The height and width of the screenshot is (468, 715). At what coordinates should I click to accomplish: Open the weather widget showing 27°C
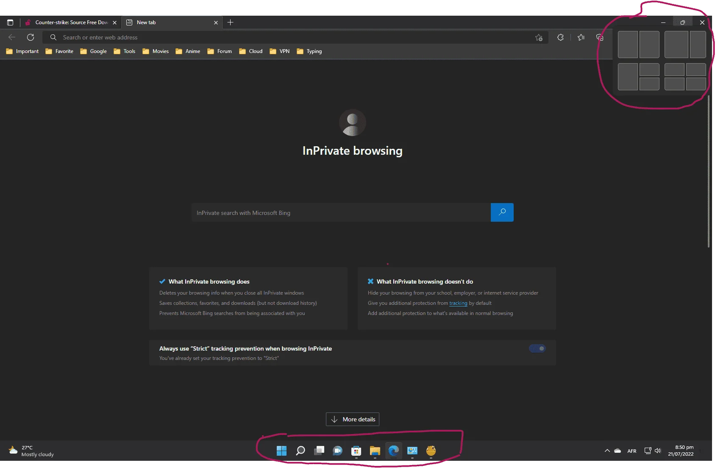(x=31, y=451)
